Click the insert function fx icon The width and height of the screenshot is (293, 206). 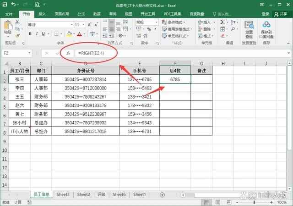pyautogui.click(x=69, y=53)
